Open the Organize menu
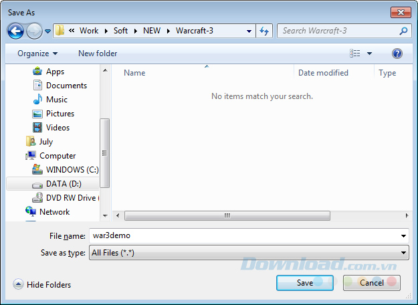Viewport: 418px width, 305px height. pyautogui.click(x=37, y=54)
